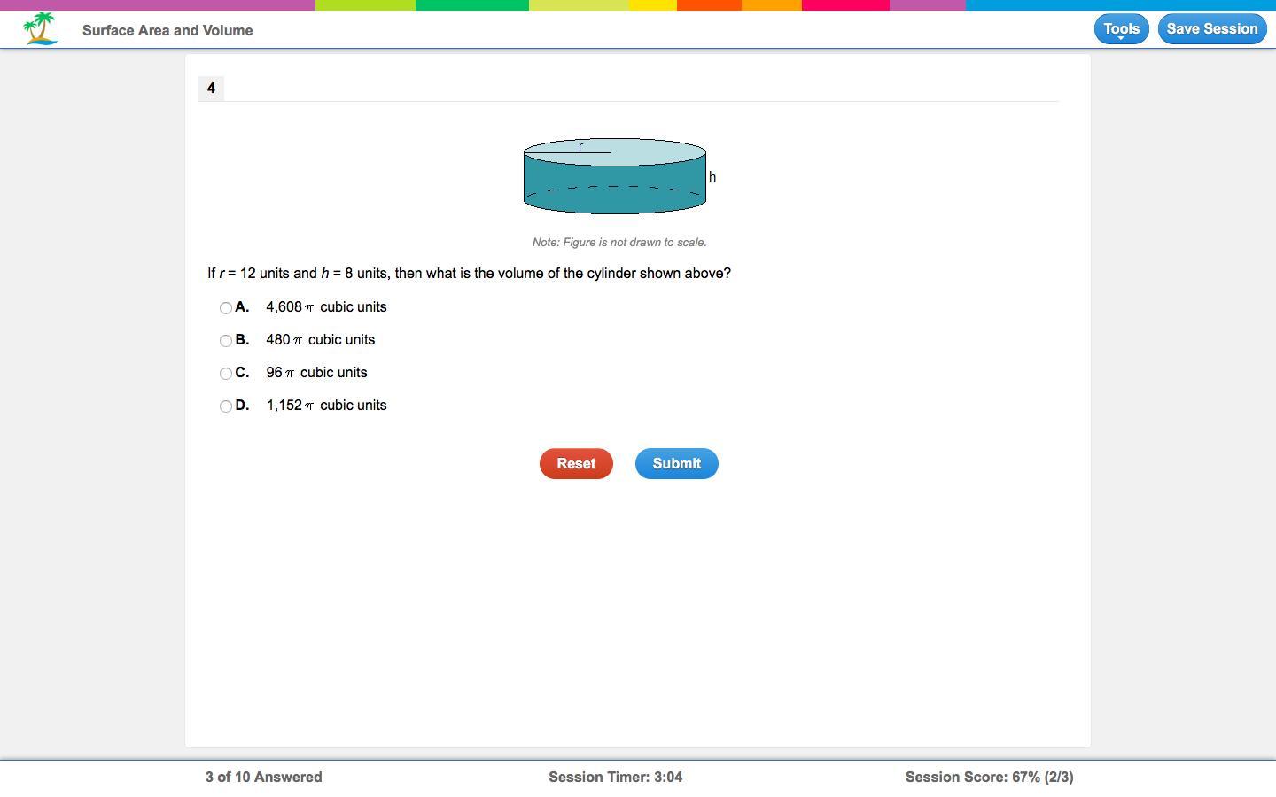Select answer A, 4,608π cubic units
Image resolution: width=1276 pixels, height=797 pixels.
[x=226, y=308]
